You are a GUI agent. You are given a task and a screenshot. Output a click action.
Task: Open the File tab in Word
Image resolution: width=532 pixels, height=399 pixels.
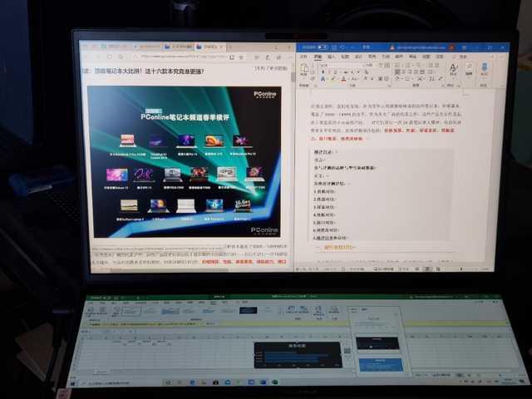tap(304, 57)
